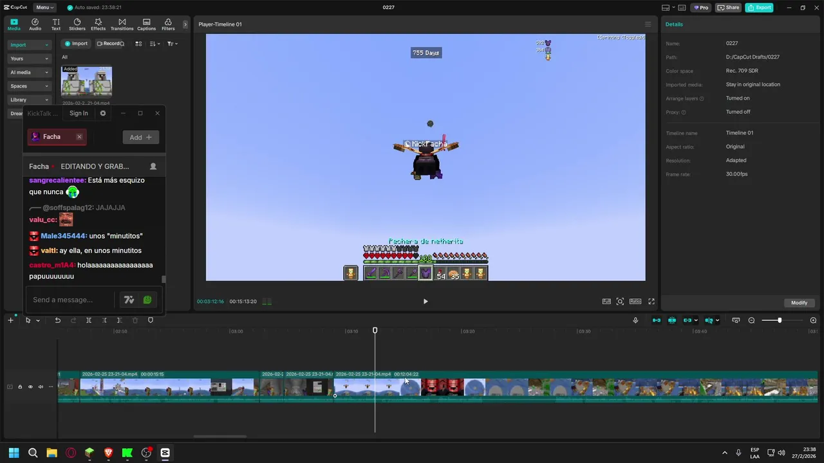This screenshot has width=824, height=463.
Task: Expand the Library sidebar section
Action: (29, 100)
